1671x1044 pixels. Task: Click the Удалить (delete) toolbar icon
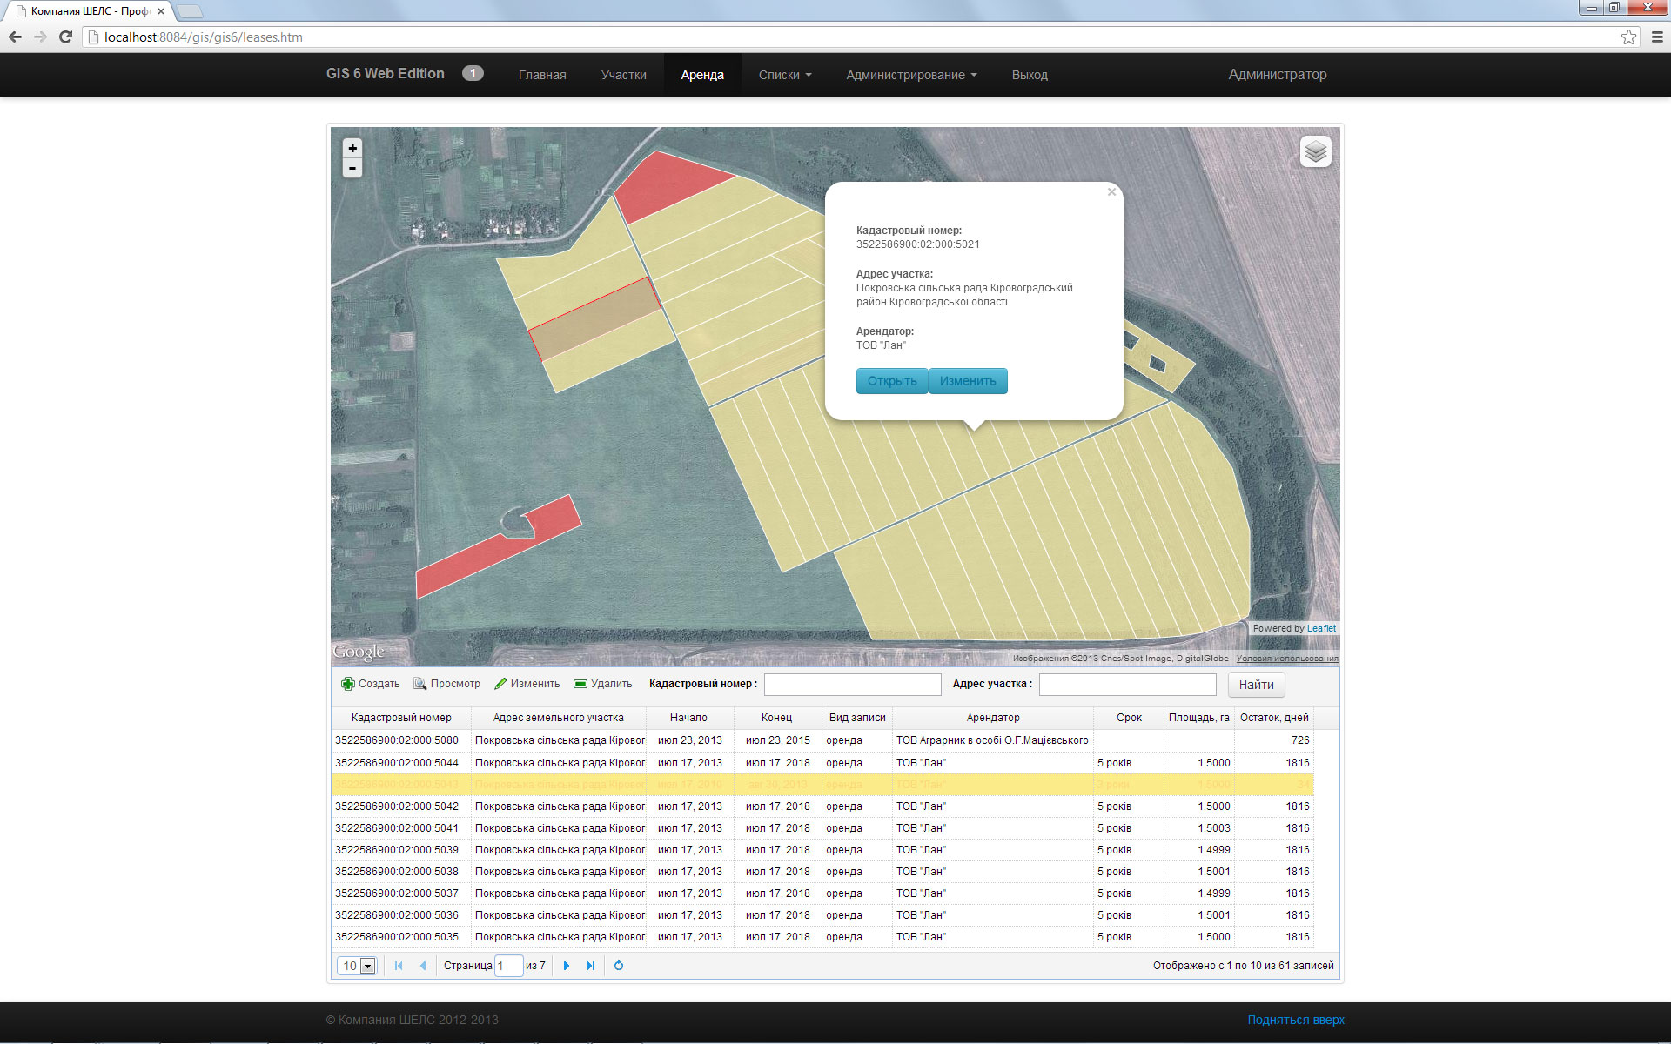click(580, 684)
